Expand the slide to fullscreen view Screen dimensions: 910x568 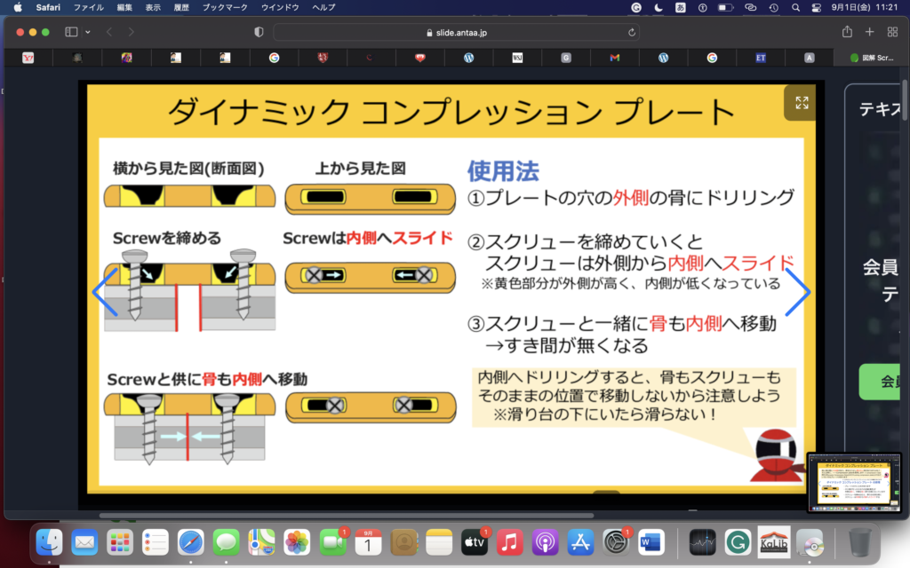[802, 103]
